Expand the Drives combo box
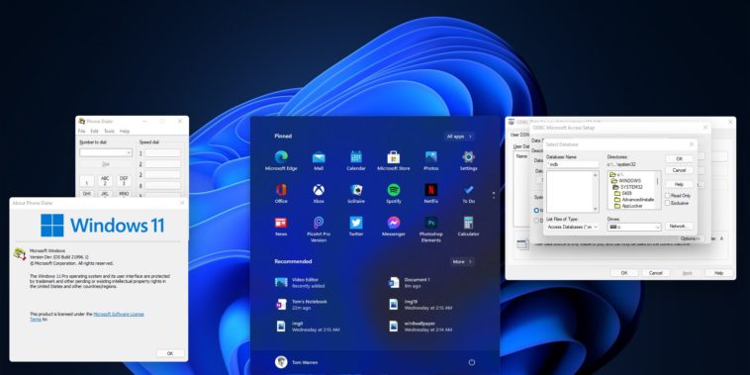 pyautogui.click(x=634, y=228)
